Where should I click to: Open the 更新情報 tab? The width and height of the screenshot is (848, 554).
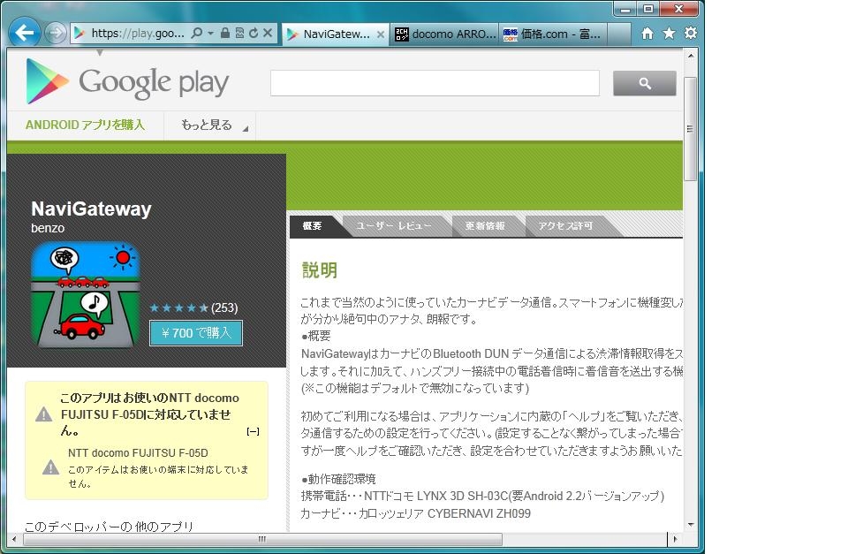[485, 225]
